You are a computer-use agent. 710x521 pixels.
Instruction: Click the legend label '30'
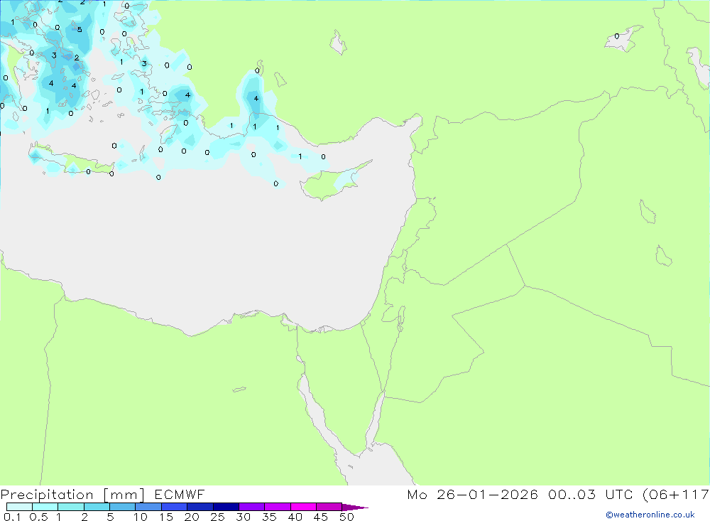[244, 517]
